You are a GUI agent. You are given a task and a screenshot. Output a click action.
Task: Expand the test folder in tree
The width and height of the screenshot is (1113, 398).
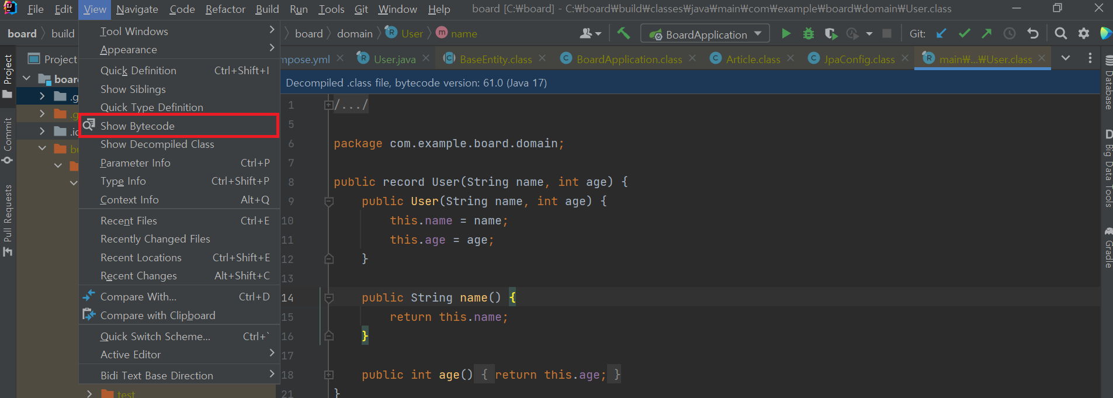(89, 394)
